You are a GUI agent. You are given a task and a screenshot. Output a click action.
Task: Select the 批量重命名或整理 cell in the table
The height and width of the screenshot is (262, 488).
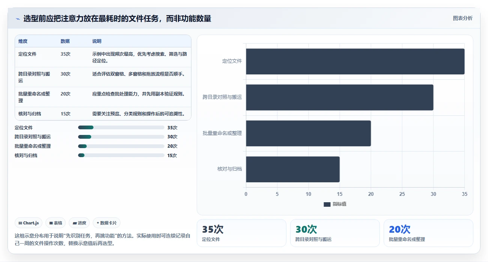34,97
